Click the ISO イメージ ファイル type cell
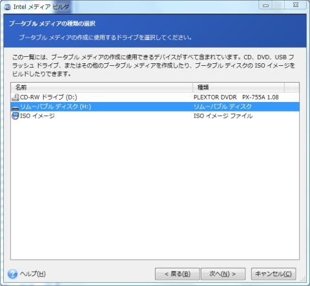310x286 pixels. coord(223,116)
